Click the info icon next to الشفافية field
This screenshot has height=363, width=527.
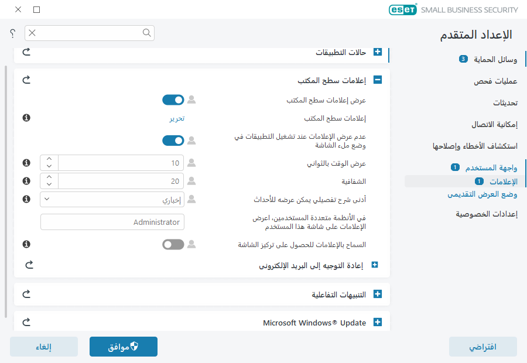(26, 179)
